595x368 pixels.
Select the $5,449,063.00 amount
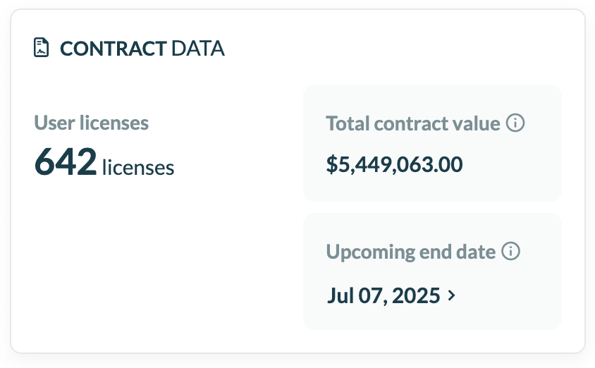point(394,164)
